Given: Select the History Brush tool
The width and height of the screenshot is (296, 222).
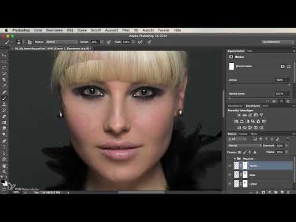Looking at the screenshot, I should [4, 110].
